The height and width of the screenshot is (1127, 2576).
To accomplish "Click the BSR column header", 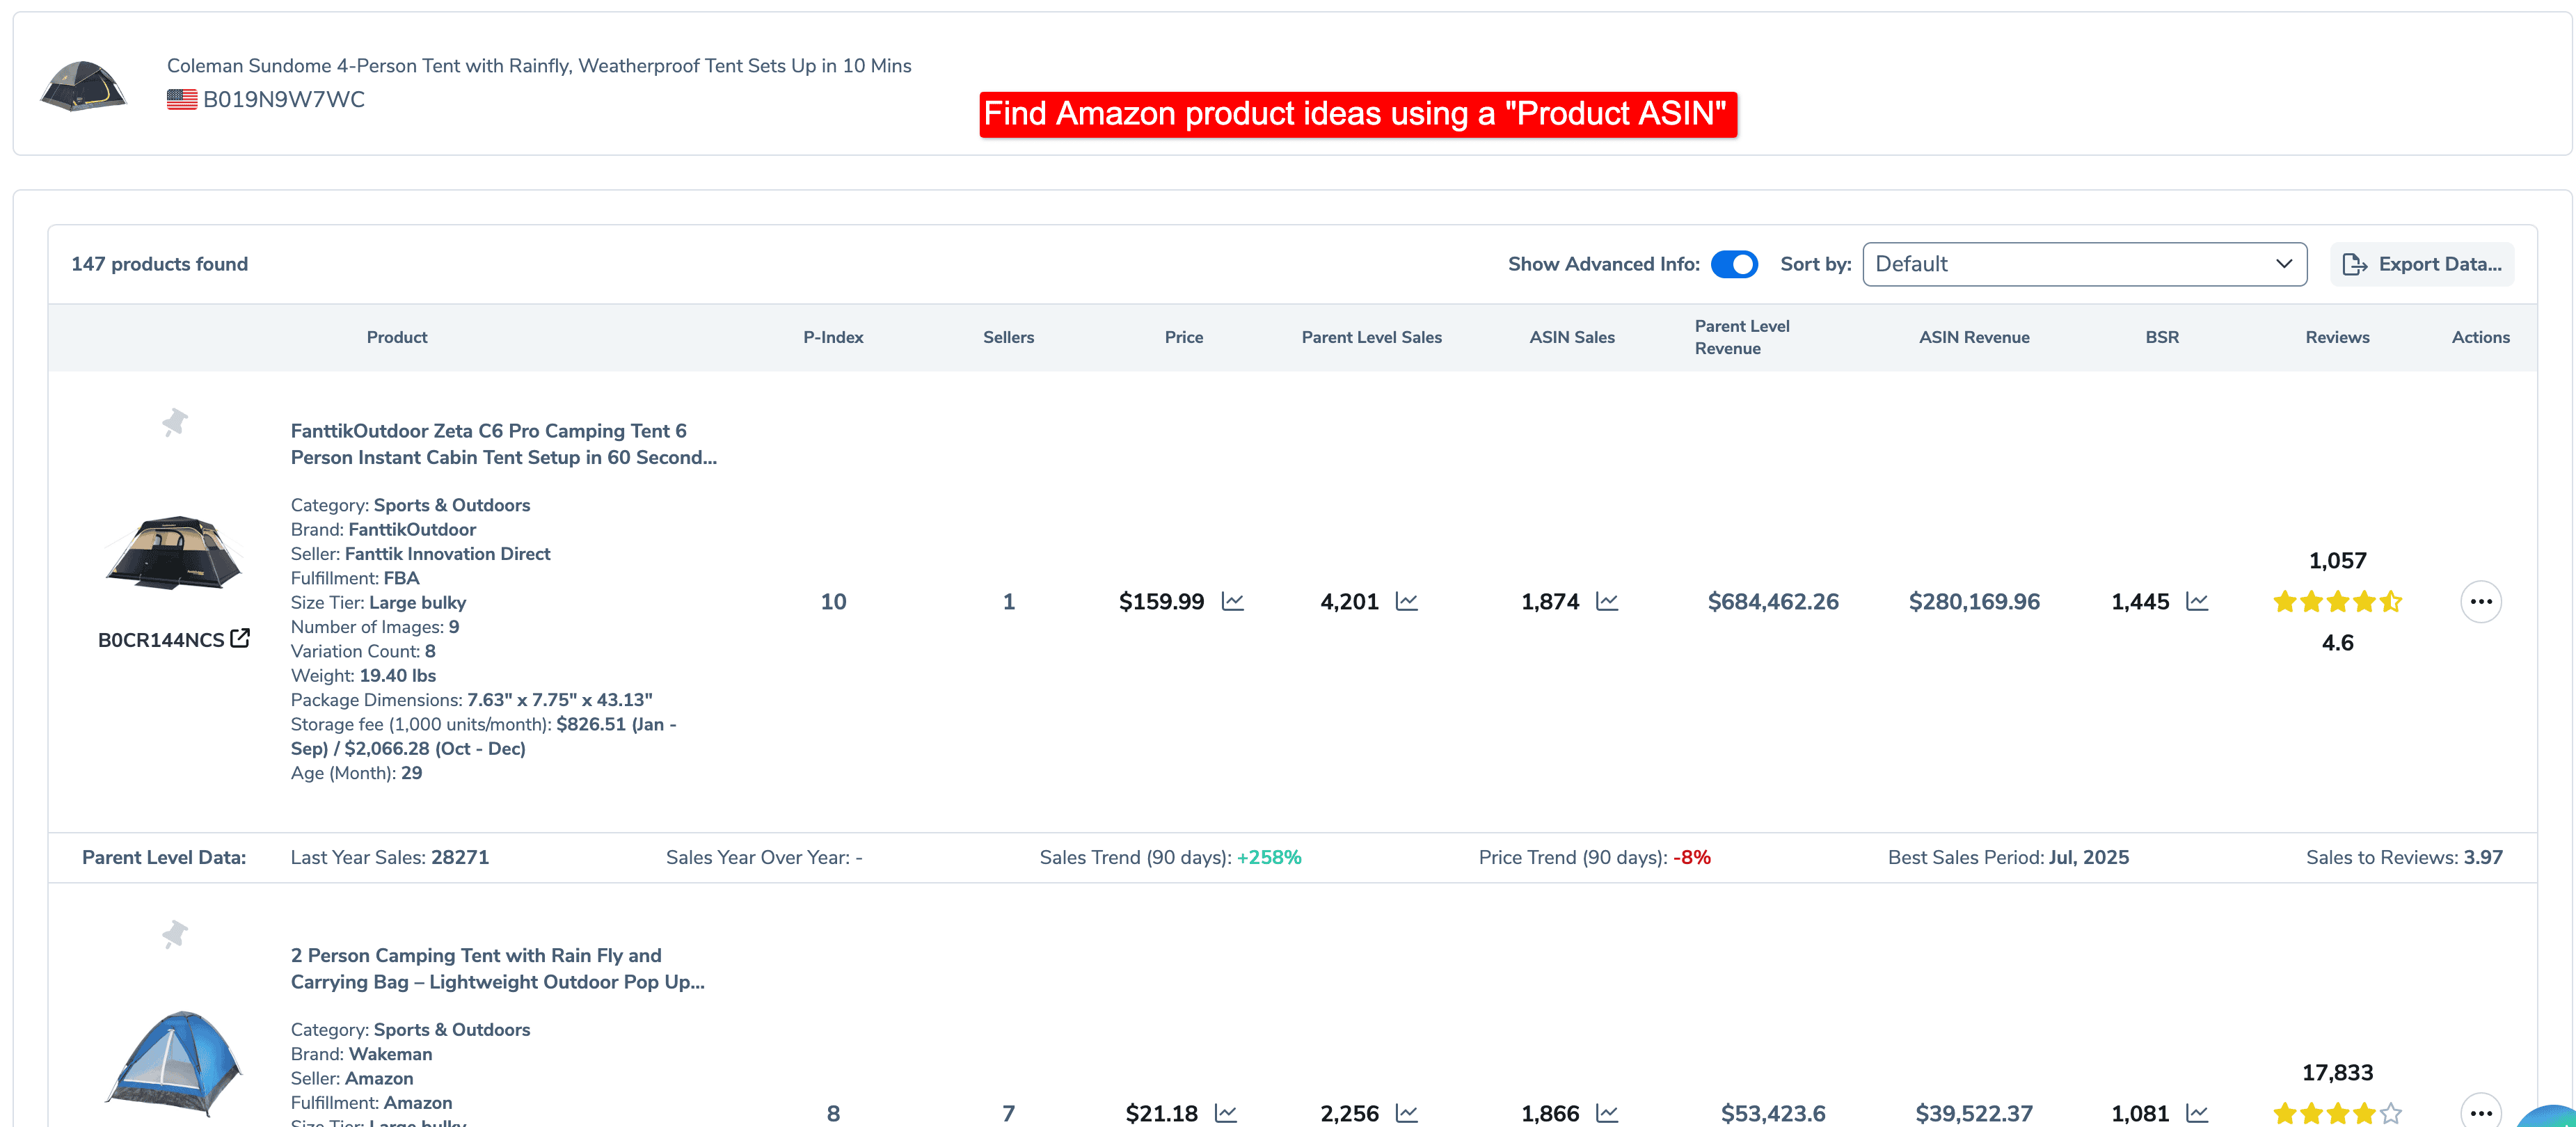I will (x=2161, y=337).
